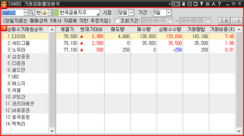Click the 순매수수량 column header
The width and height of the screenshot is (244, 136).
click(x=170, y=29)
